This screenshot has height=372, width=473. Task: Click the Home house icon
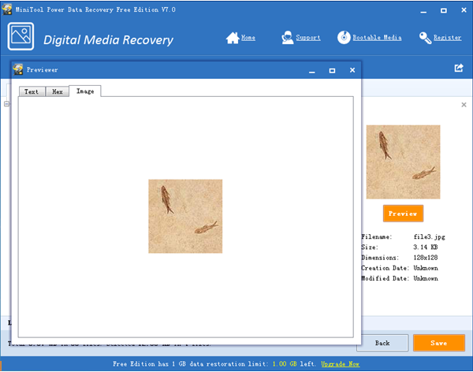point(233,38)
